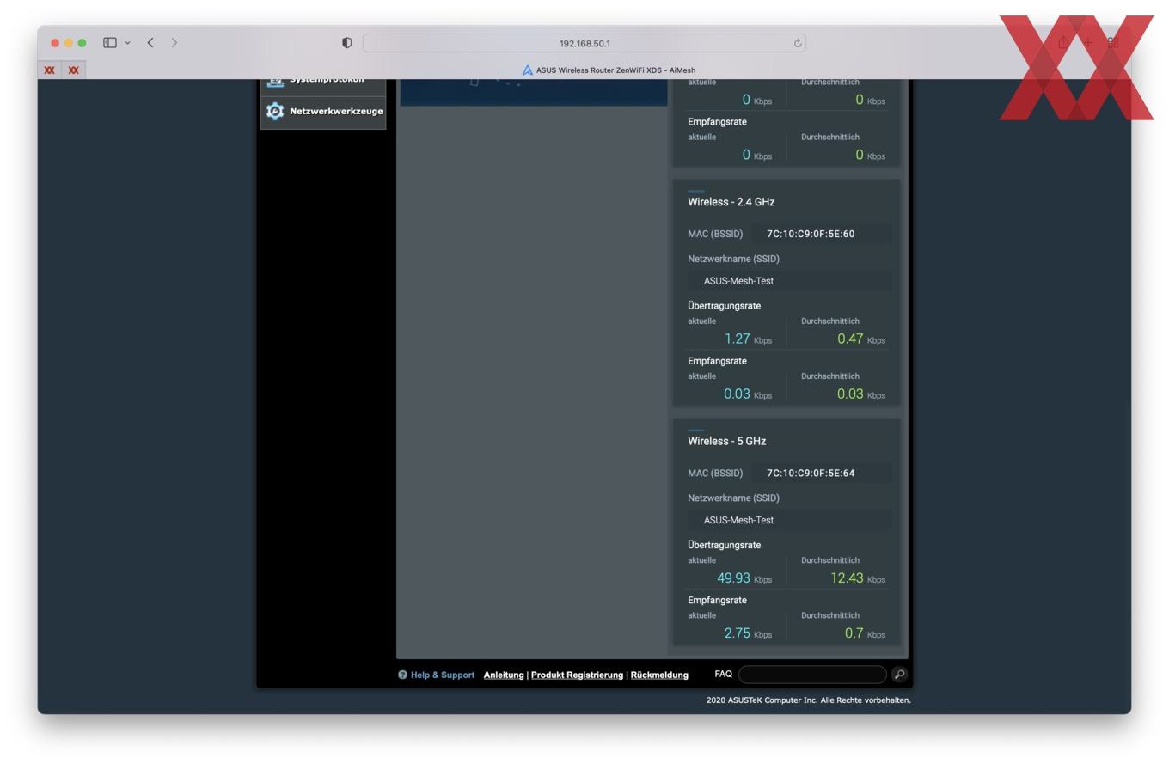This screenshot has width=1169, height=764.
Task: Focus the address bar showing 192.168.50.1
Action: pyautogui.click(x=584, y=43)
